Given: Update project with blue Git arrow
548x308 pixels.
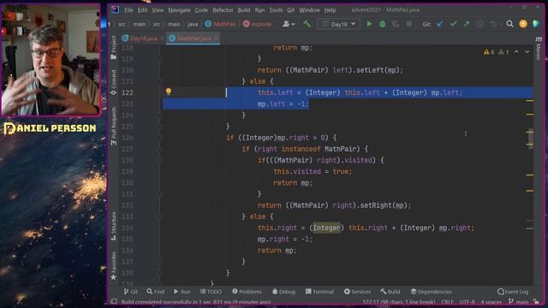Looking at the screenshot, I should pos(440,24).
